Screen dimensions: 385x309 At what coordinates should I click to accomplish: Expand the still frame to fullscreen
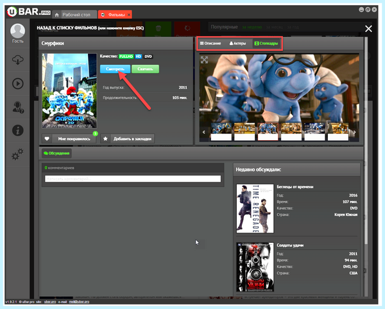[x=204, y=60]
